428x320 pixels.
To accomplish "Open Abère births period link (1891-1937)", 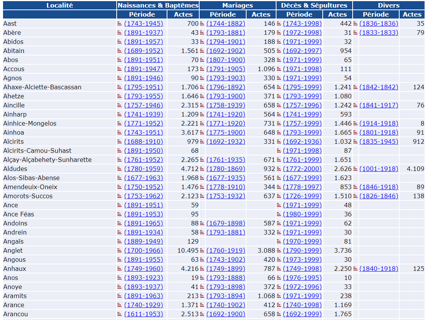I will tap(144, 33).
